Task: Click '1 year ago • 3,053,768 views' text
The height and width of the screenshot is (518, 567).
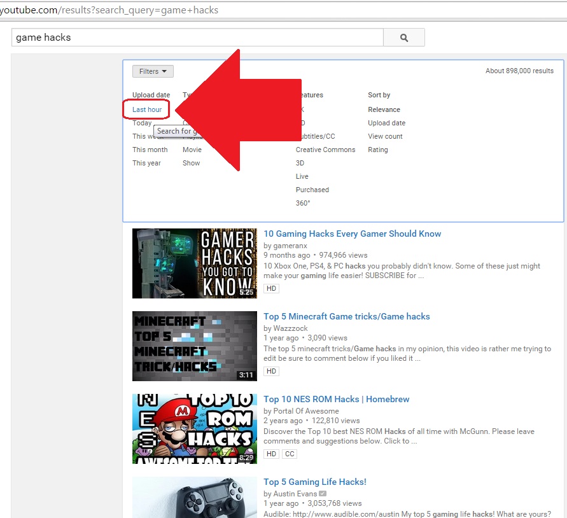Action: click(312, 503)
